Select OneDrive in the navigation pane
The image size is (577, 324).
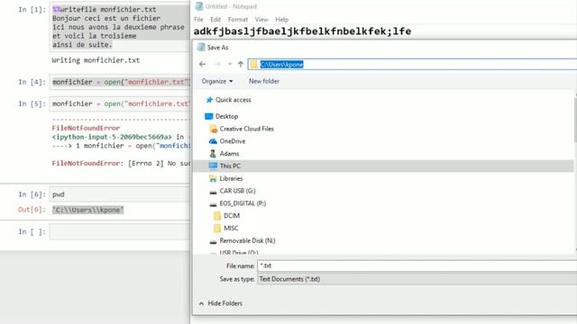point(233,141)
